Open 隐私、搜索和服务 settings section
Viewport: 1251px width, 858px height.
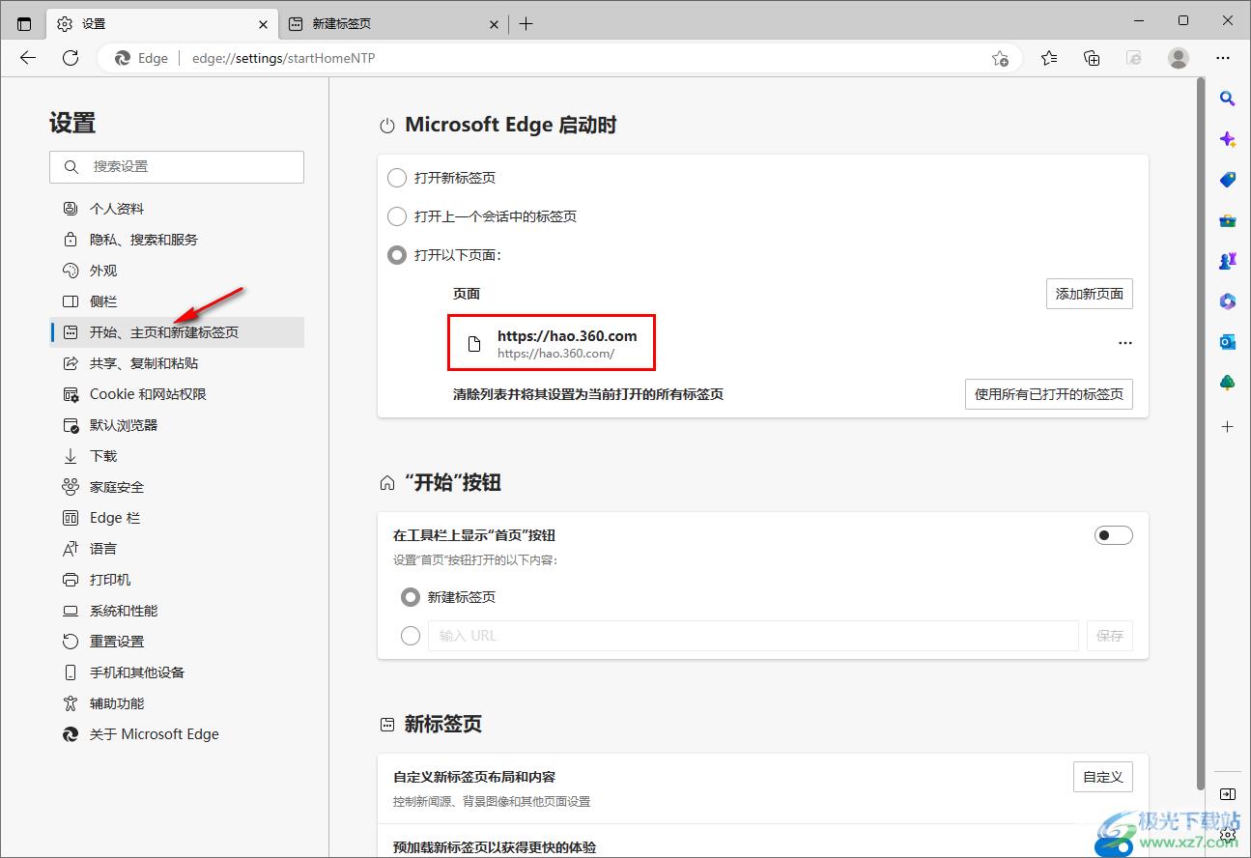[x=177, y=240]
